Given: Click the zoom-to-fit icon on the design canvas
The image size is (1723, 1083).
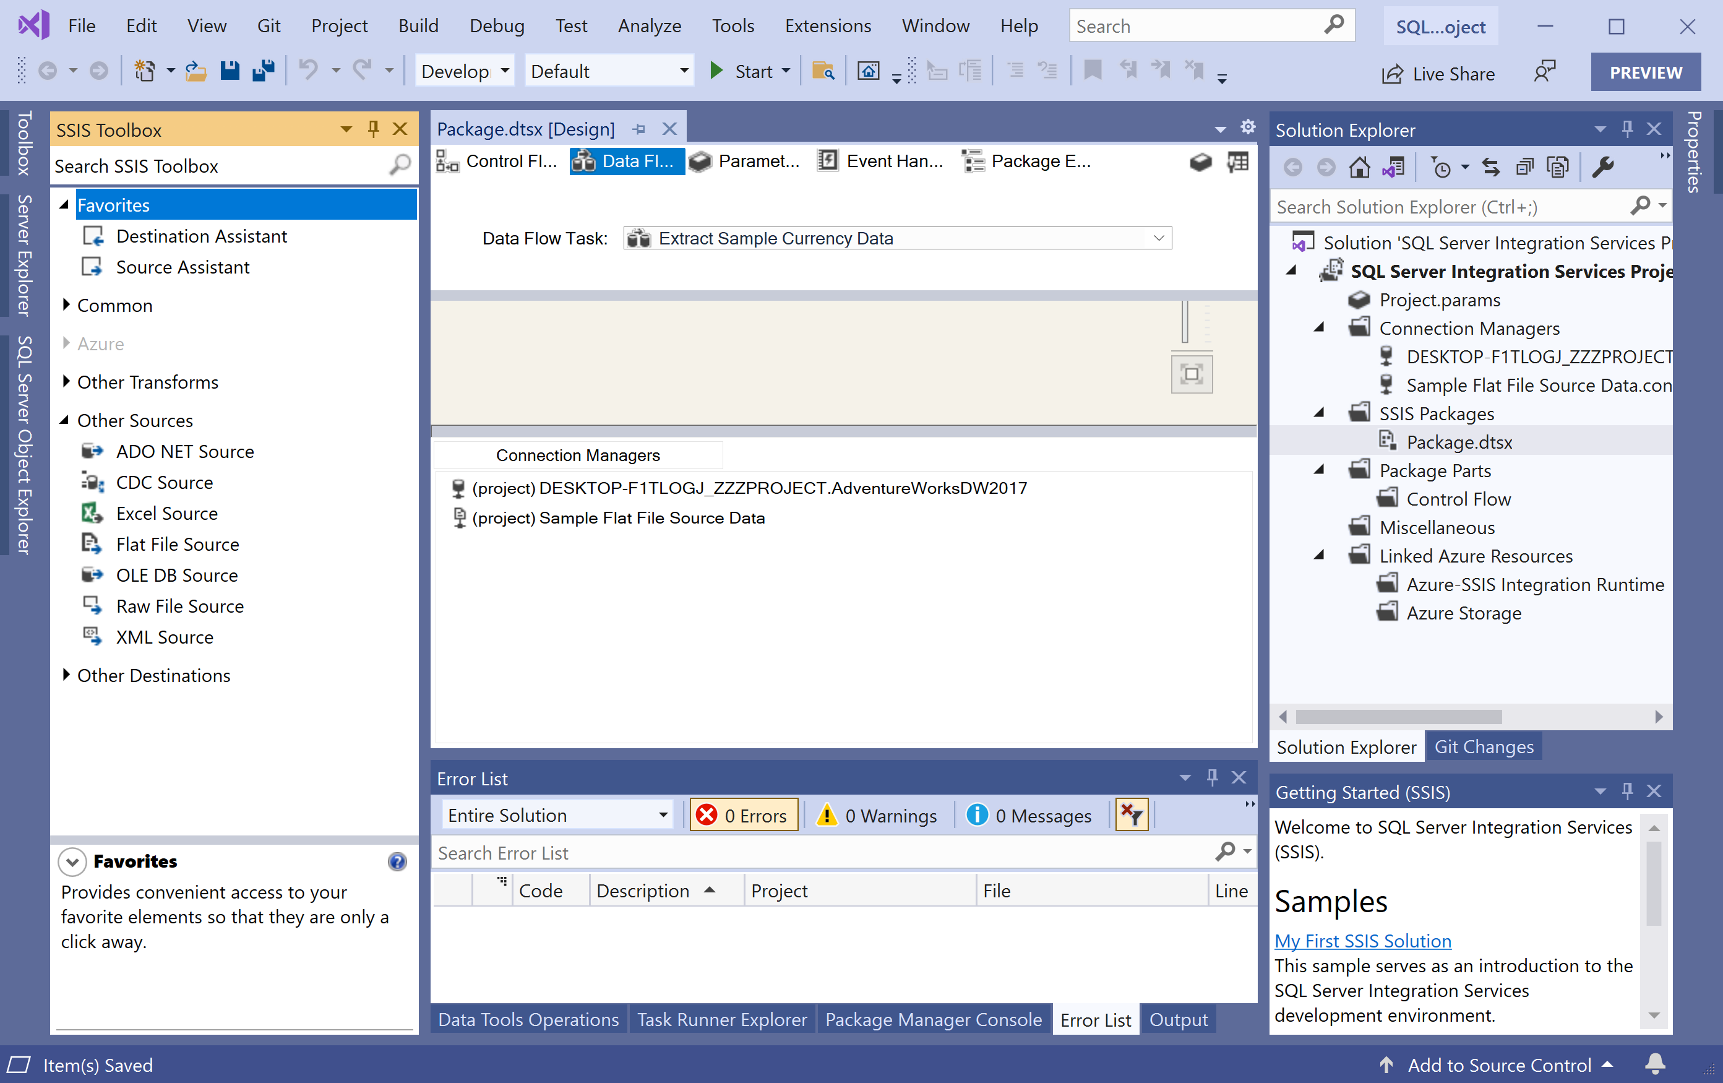Looking at the screenshot, I should (x=1192, y=374).
